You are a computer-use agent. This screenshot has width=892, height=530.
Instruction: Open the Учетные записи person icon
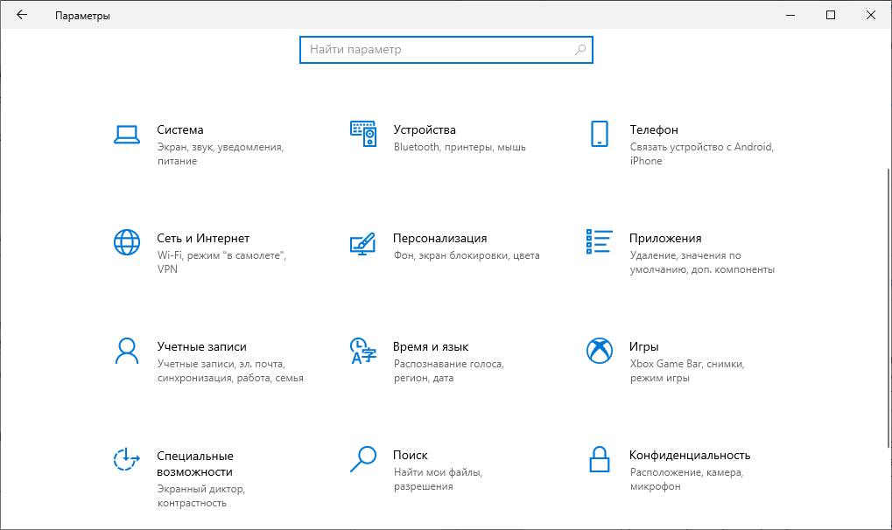pos(127,351)
